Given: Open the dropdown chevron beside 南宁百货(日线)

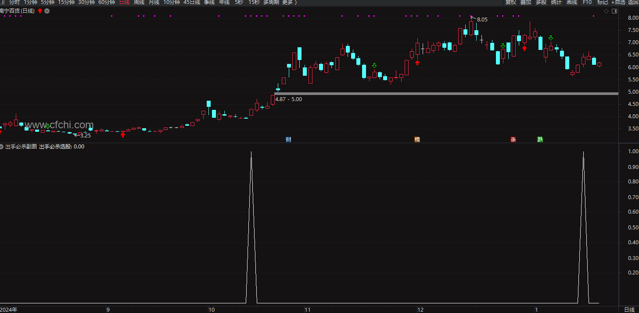Looking at the screenshot, I should (47, 11).
